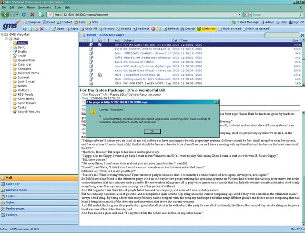Click OK in the dictionary lookup dialog
This screenshot has height=233, width=305.
click(152, 132)
